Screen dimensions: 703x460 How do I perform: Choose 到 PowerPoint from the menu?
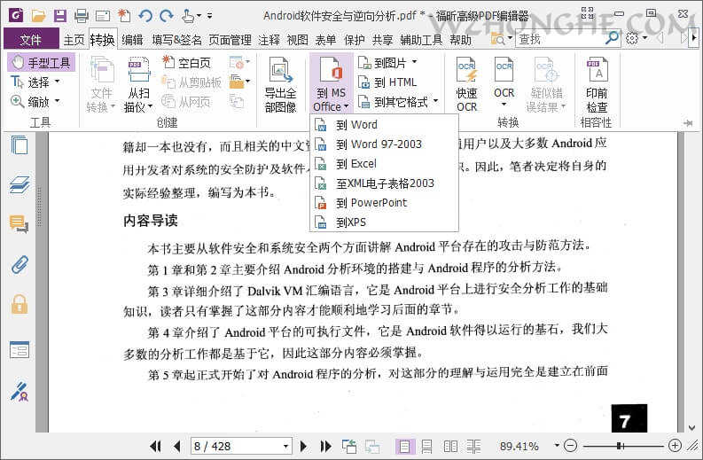[371, 203]
